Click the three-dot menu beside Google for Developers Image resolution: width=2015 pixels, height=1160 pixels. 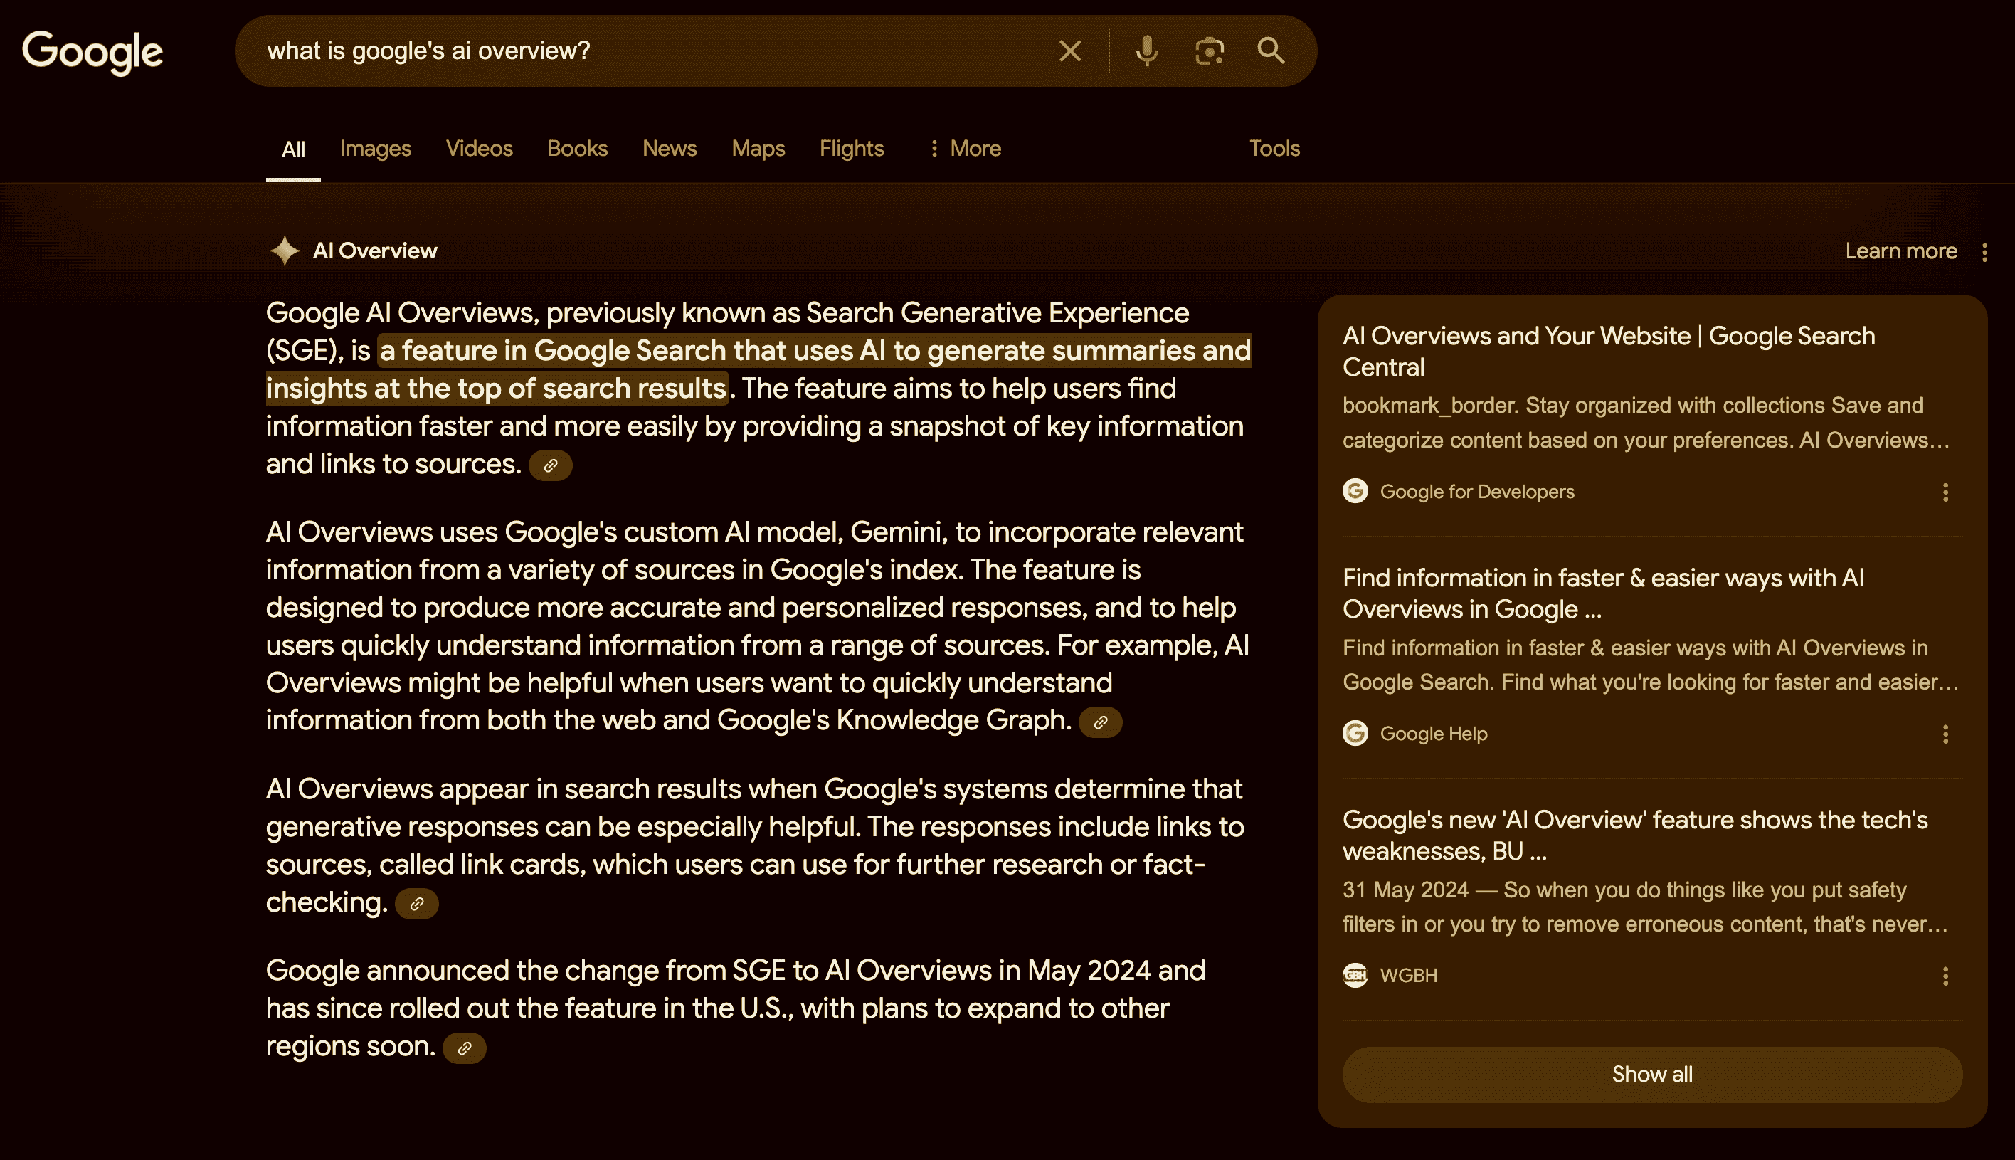point(1946,492)
